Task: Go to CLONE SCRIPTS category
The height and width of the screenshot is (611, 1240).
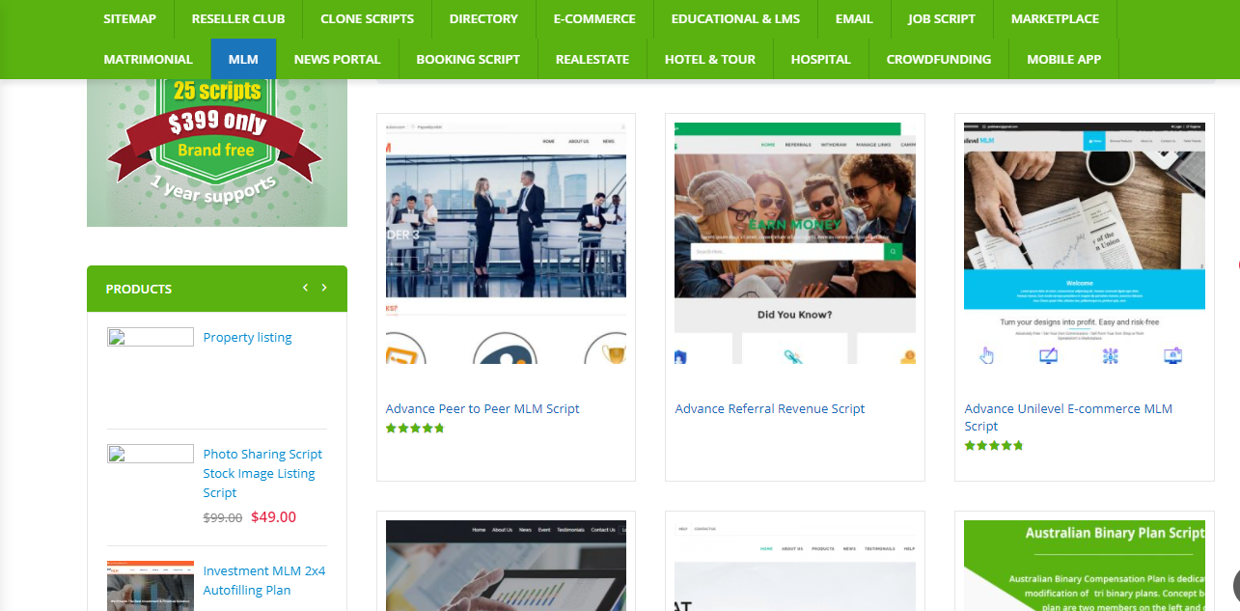Action: click(367, 18)
